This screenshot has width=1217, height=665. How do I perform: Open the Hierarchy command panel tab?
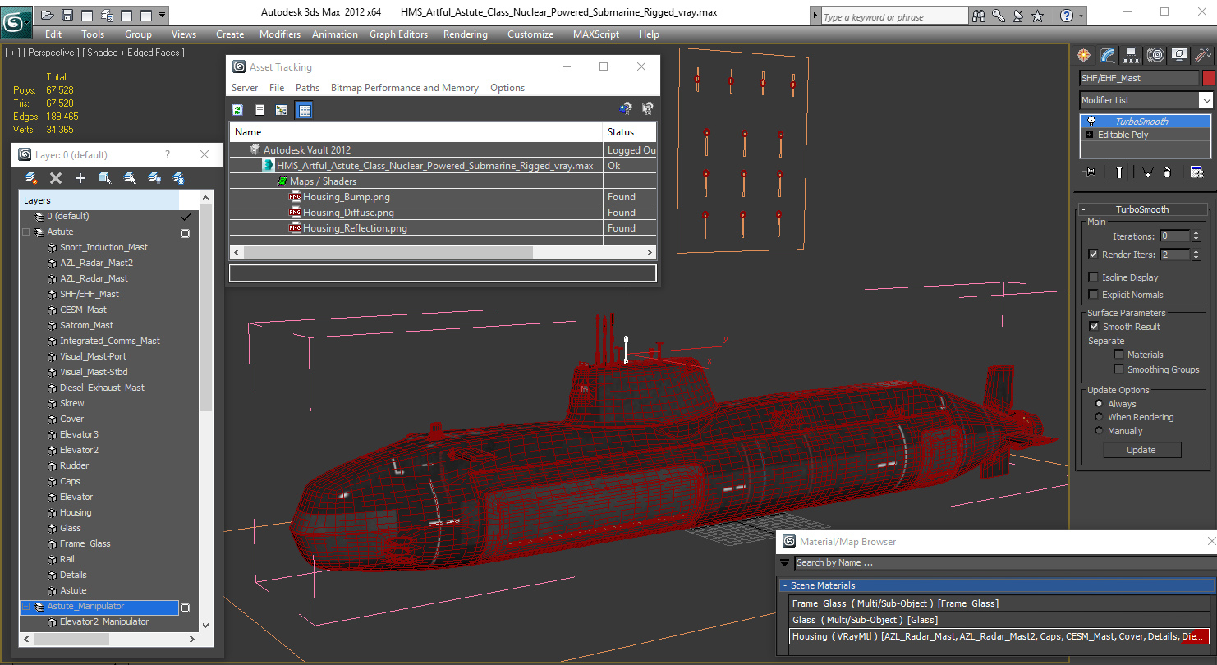coord(1131,55)
